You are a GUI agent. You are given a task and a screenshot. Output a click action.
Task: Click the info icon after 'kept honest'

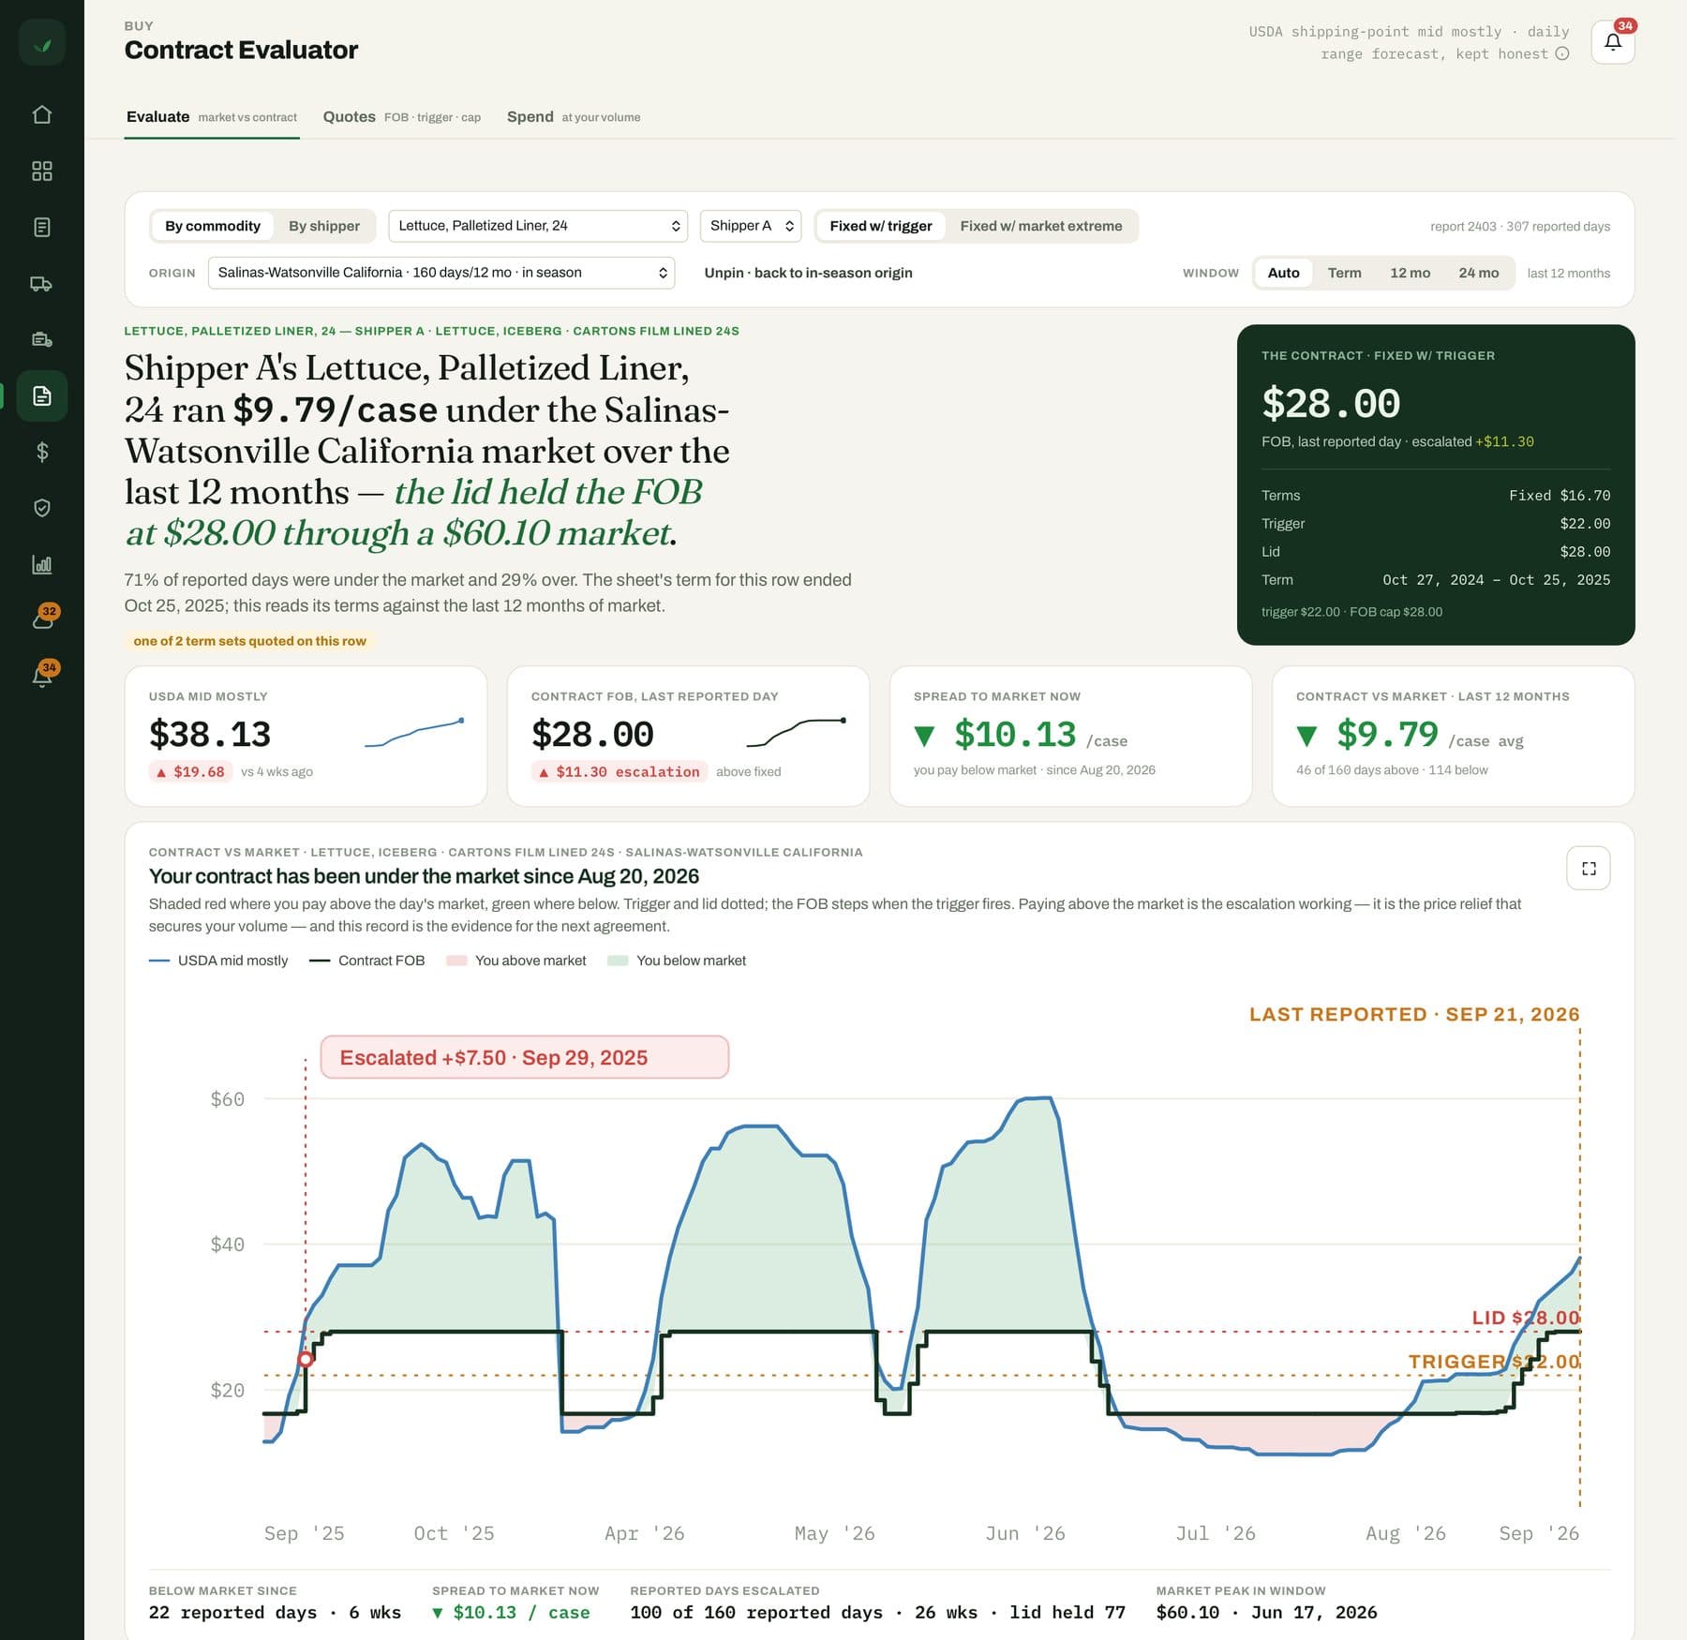coord(1562,53)
